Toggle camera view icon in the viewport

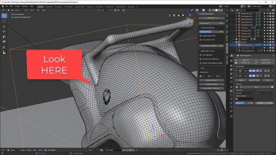tap(174, 15)
